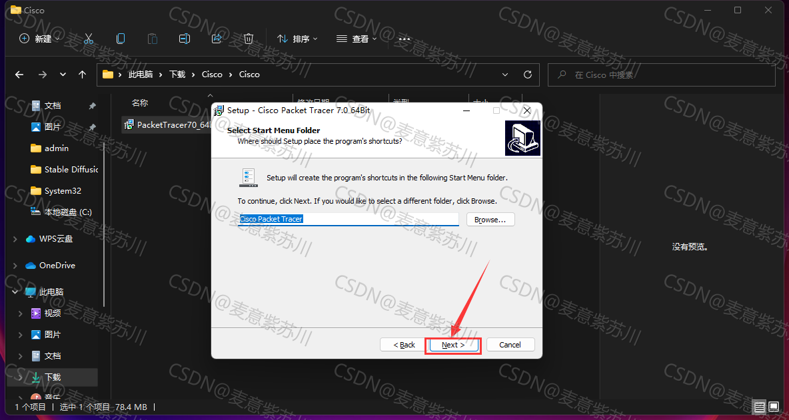The height and width of the screenshot is (420, 789).
Task: Refresh the Explorer folder view
Action: coord(528,75)
